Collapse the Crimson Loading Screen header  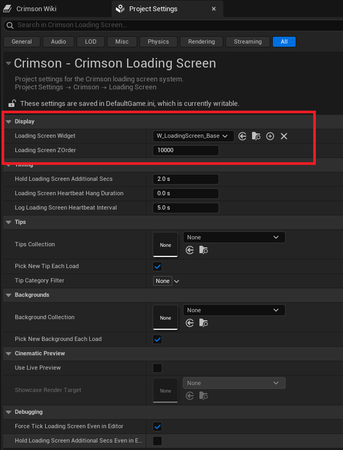(x=9, y=63)
